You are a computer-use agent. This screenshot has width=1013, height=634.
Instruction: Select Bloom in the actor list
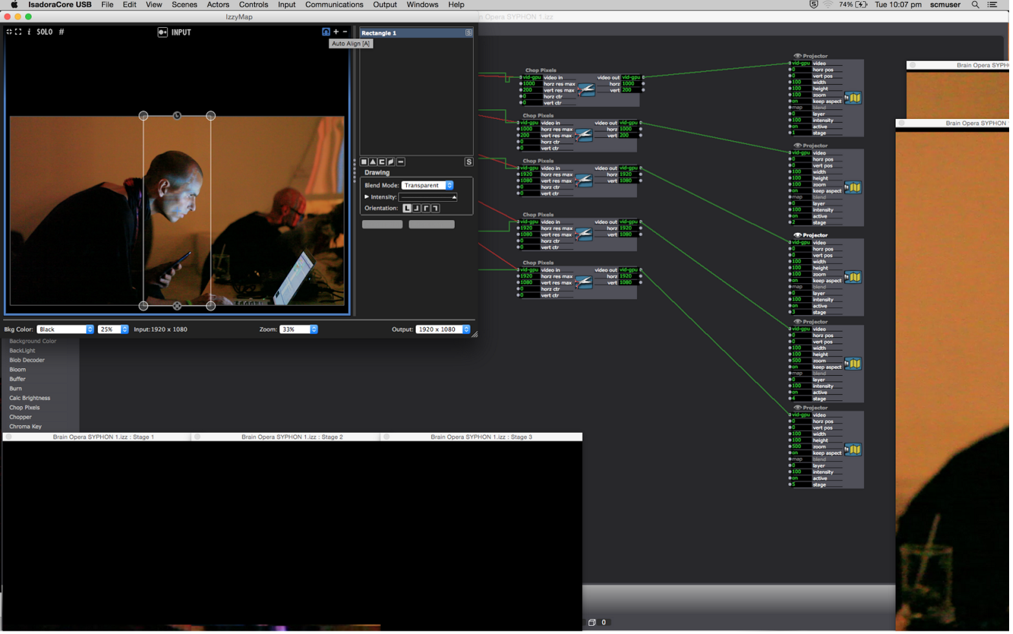click(x=17, y=369)
